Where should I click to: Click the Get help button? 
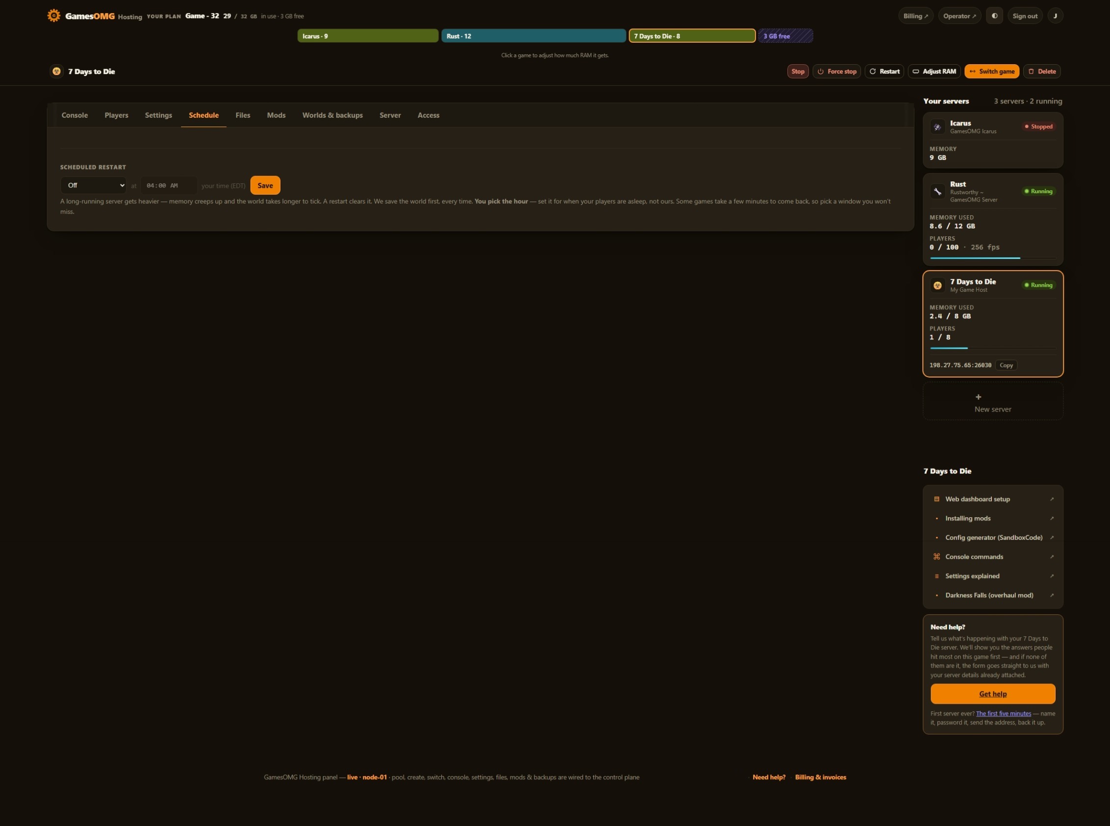pyautogui.click(x=992, y=694)
